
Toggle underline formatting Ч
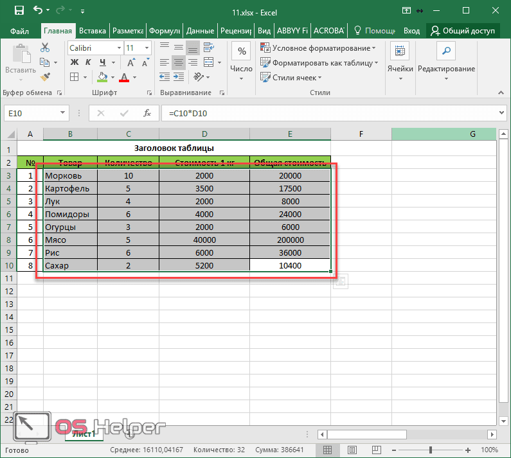click(x=103, y=62)
